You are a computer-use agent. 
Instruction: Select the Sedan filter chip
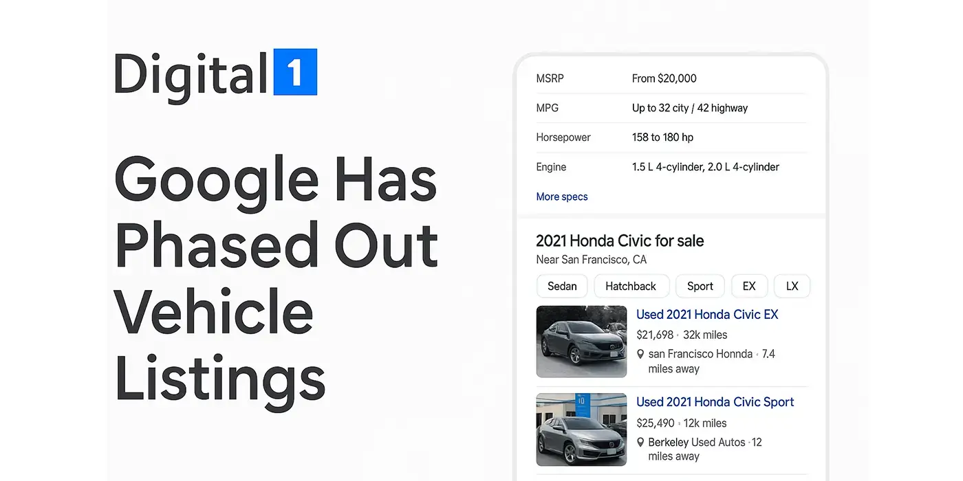(562, 287)
